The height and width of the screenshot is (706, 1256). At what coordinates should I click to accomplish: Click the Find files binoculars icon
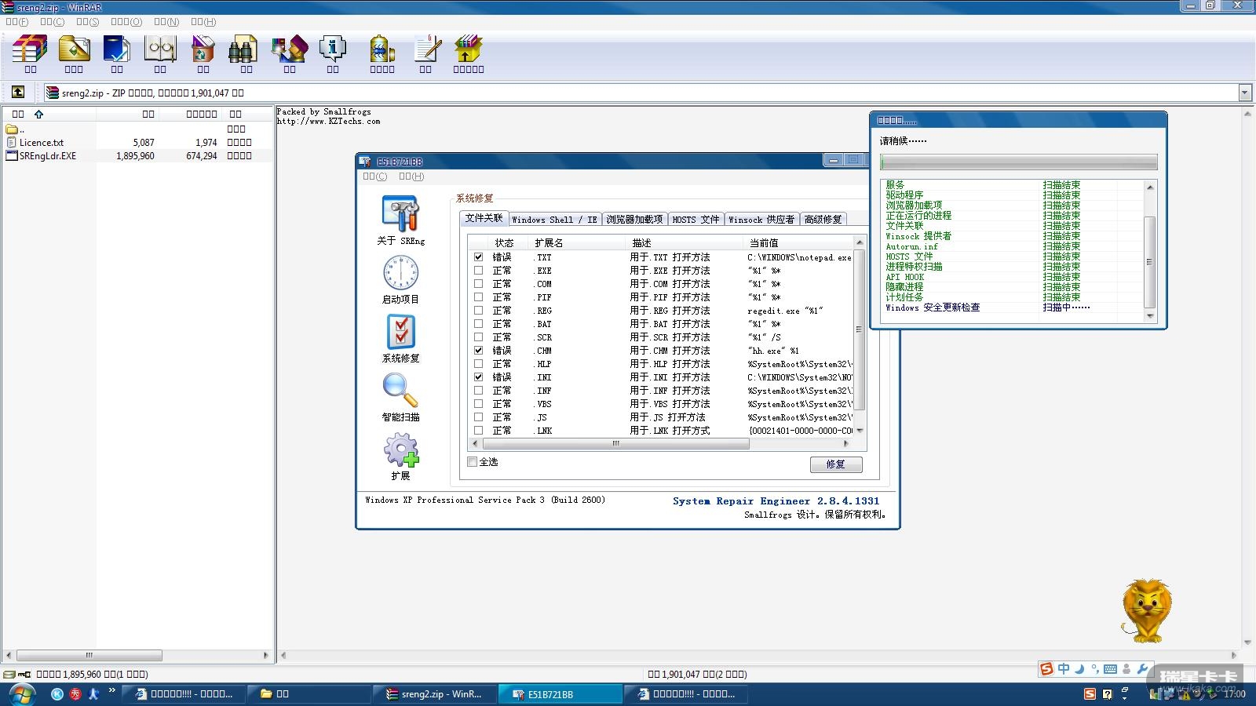click(246, 50)
